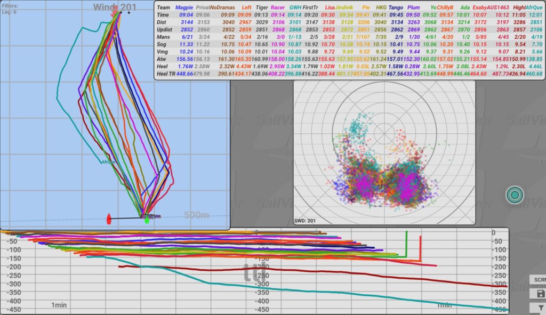This screenshot has height=315, width=546.
Task: Click the Updist row label
Action: click(164, 30)
